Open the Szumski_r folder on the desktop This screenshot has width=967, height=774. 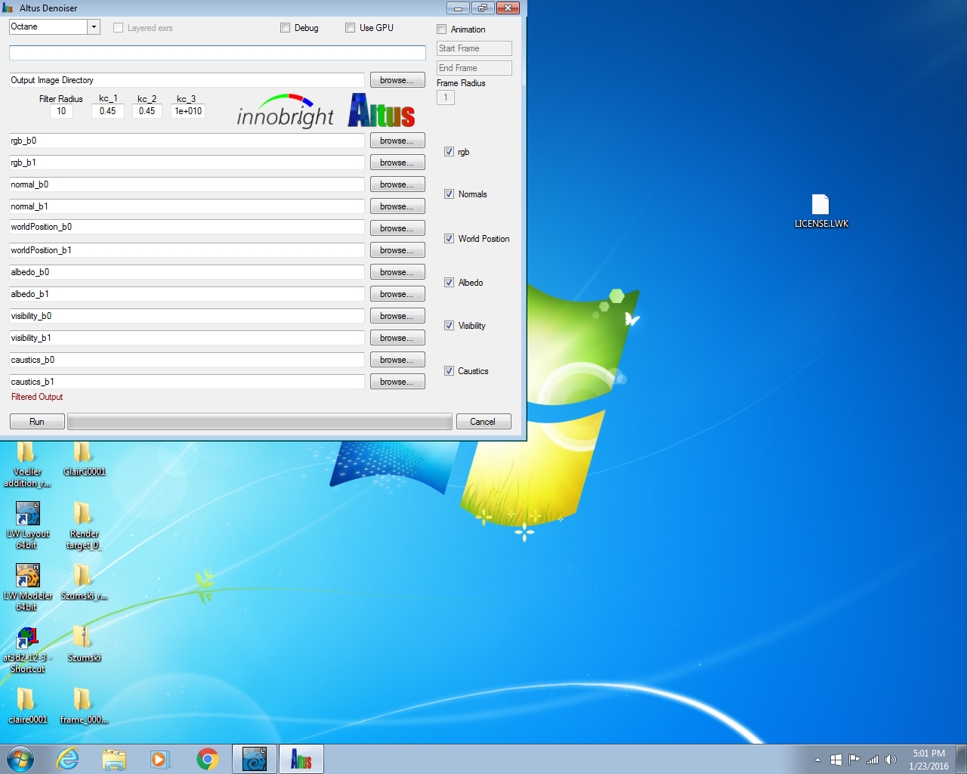coord(84,581)
